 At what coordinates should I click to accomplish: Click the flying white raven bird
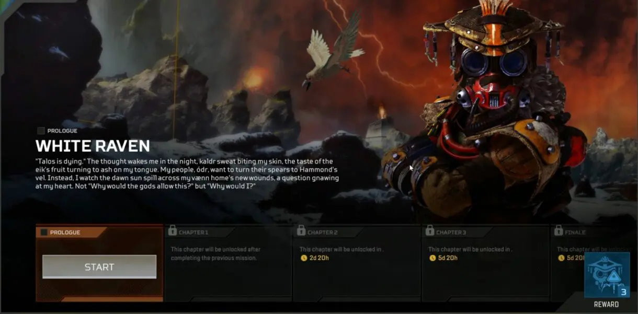pyautogui.click(x=332, y=52)
